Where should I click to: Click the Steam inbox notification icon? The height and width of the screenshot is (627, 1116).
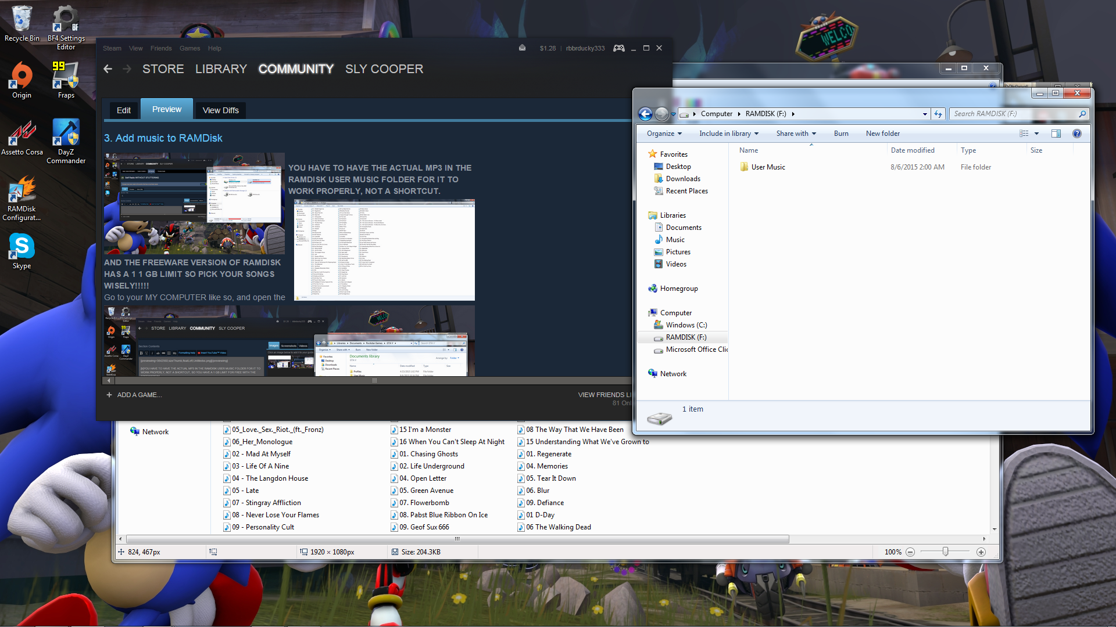point(522,48)
